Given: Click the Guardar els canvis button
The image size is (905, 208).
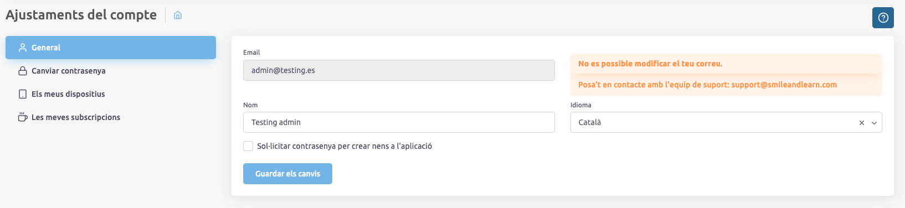Looking at the screenshot, I should click(287, 174).
